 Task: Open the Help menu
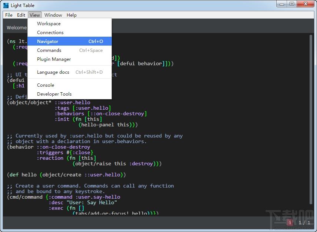(x=71, y=15)
